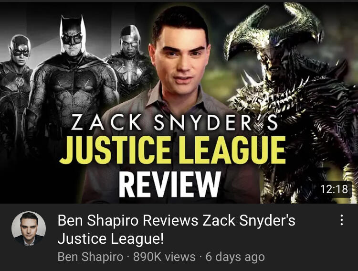Select Batman figure in the thumbnail
This screenshot has width=358, height=271.
[x=73, y=76]
